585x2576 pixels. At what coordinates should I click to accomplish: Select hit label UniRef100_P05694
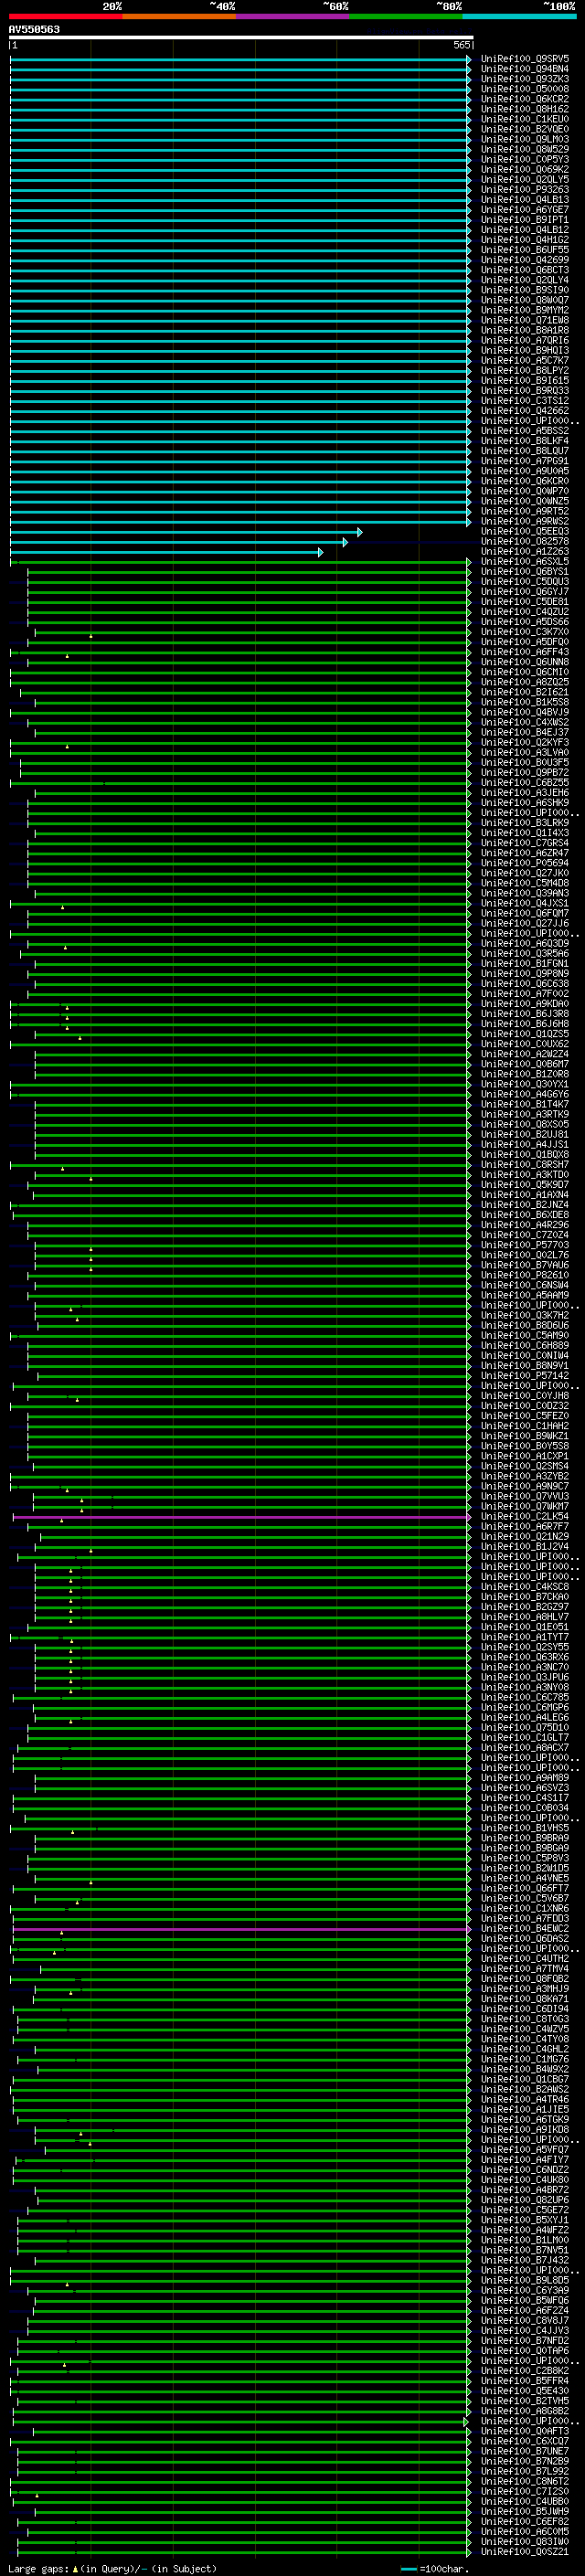[525, 863]
